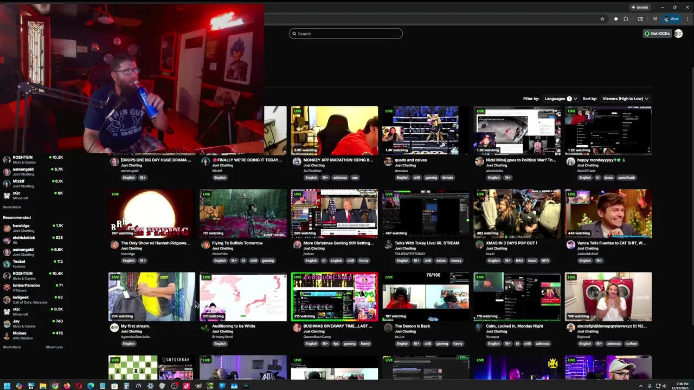Open the user avatar menu on Kick
This screenshot has width=694, height=390.
click(678, 34)
